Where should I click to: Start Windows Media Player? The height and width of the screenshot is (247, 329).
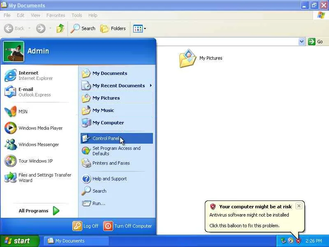(x=39, y=128)
